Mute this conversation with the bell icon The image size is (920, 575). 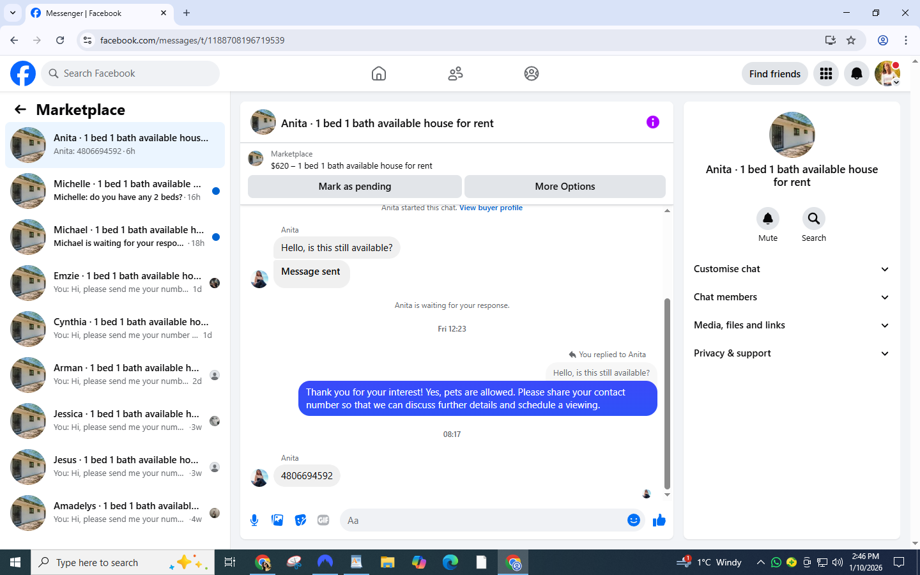pos(768,218)
